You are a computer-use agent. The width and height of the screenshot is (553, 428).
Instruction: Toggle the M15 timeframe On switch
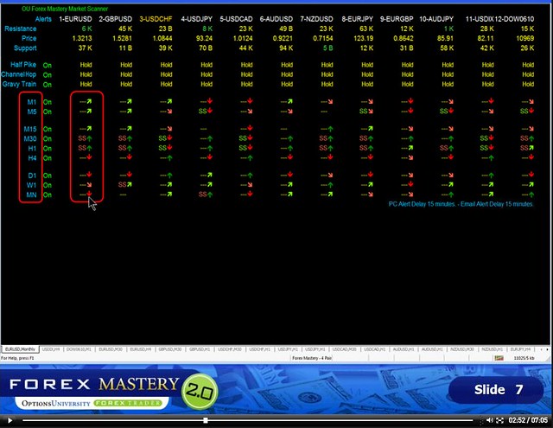click(x=48, y=129)
